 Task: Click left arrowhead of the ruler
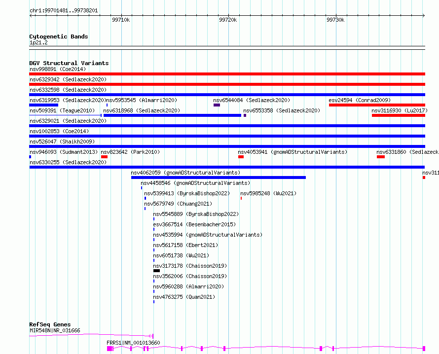[x=31, y=15]
